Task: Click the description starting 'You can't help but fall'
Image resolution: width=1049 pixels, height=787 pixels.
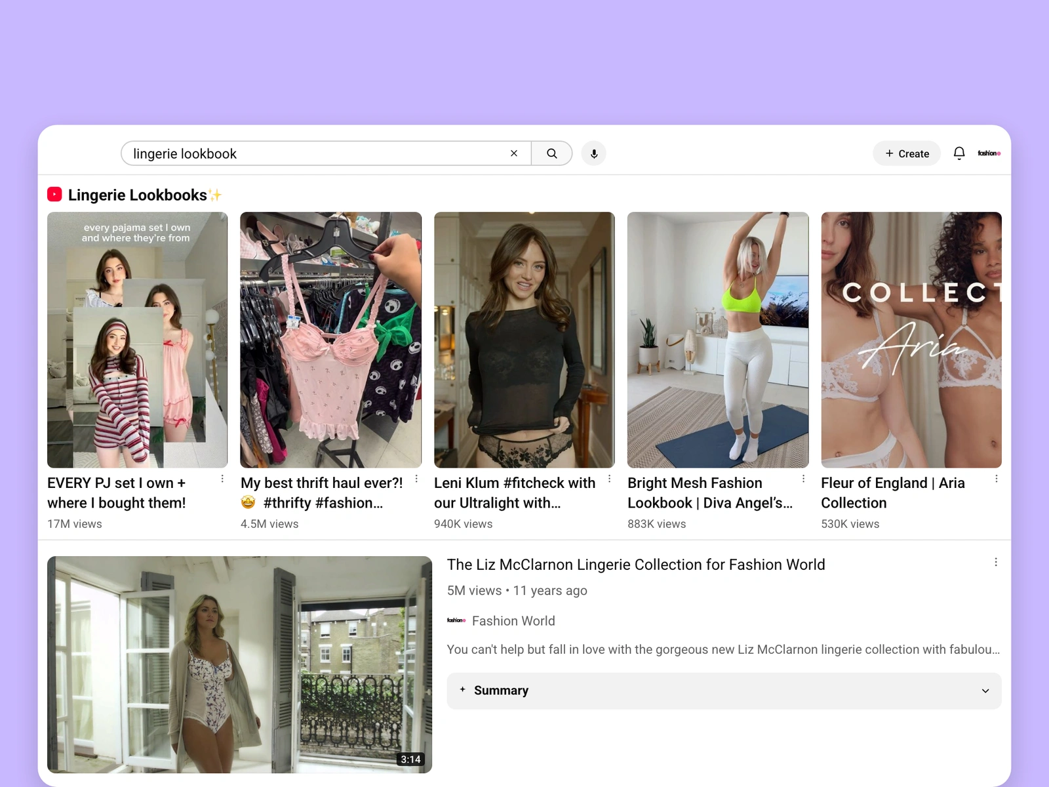Action: coord(723,650)
